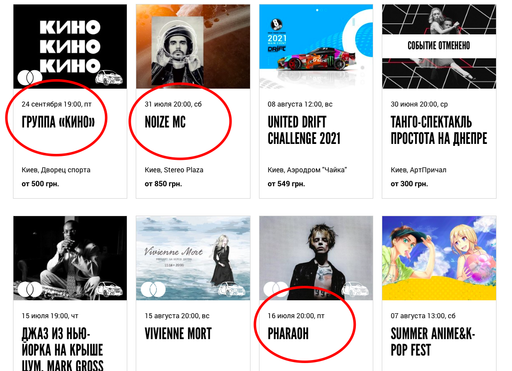Click car icon on jazz poster
Viewport: 512px width, 371px height.
click(109, 289)
